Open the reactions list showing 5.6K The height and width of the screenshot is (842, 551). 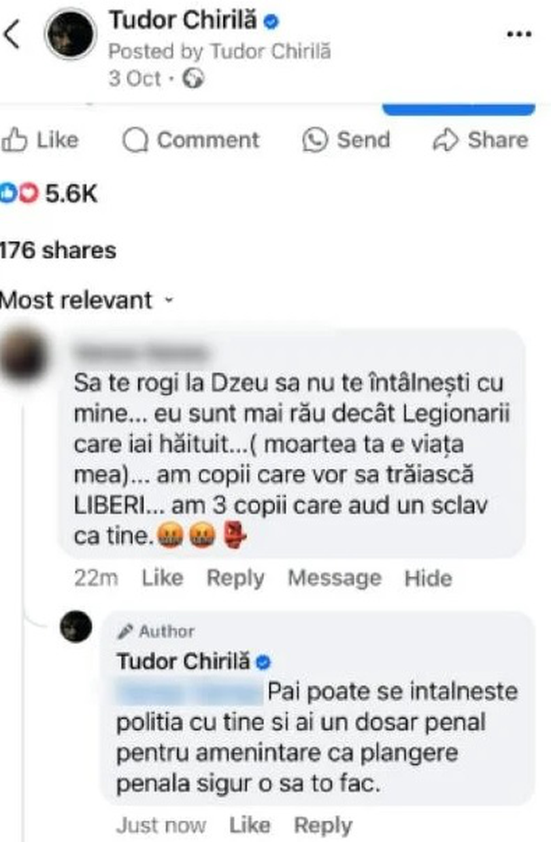49,195
